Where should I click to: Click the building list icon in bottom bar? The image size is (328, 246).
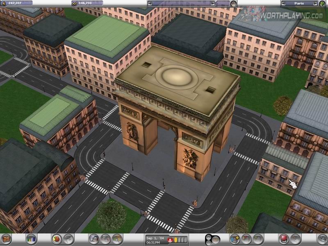94,238
